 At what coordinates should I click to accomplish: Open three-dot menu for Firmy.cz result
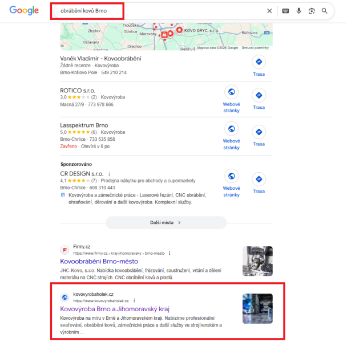coord(170,253)
